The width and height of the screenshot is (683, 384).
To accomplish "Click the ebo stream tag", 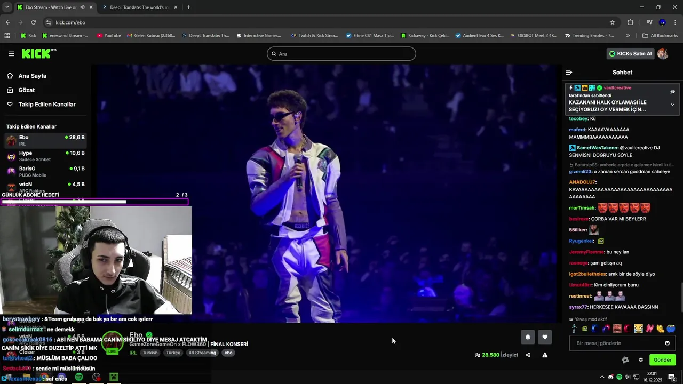I will click(x=228, y=353).
